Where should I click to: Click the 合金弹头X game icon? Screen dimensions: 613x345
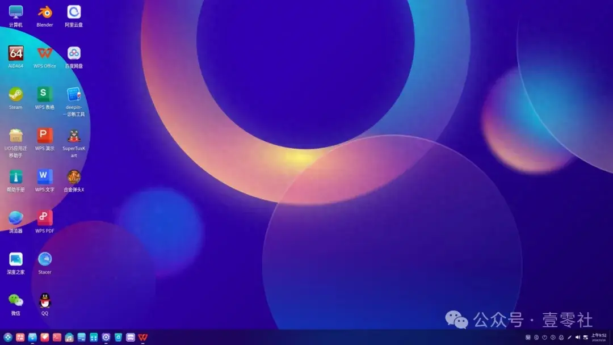pos(74,181)
